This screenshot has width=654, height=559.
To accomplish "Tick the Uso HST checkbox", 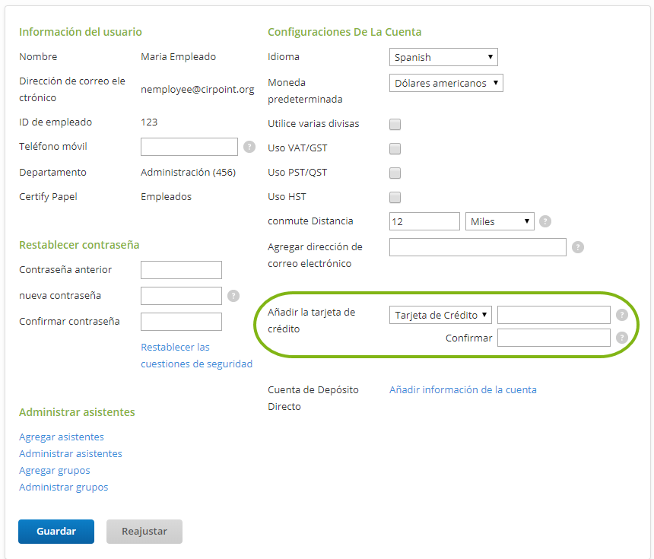I will [x=395, y=197].
